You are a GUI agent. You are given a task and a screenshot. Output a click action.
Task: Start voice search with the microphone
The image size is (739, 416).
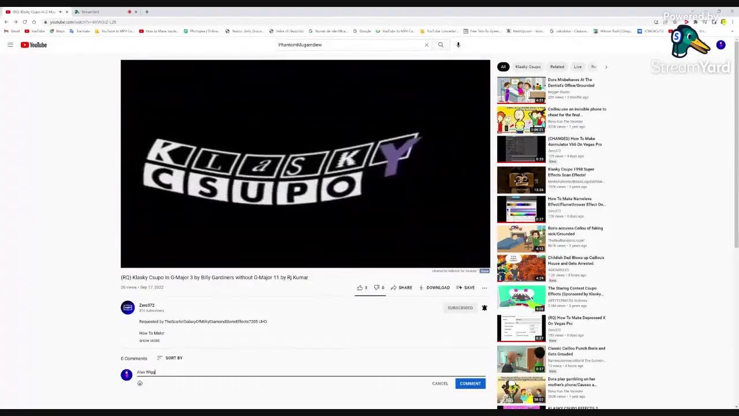pyautogui.click(x=458, y=44)
